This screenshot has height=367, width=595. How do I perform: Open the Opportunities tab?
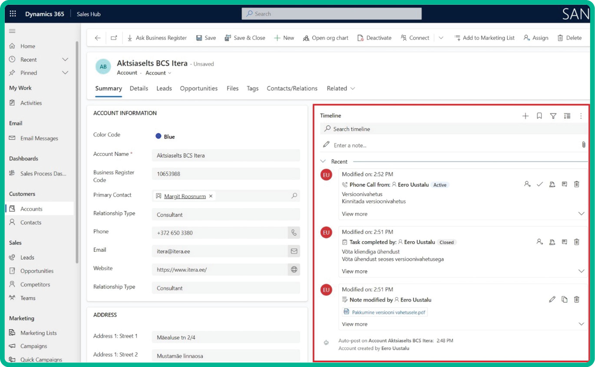199,88
